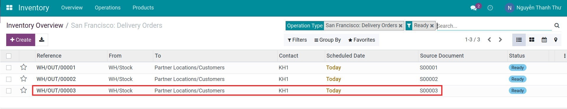Screen dimensions: 567x109
Task: Expand the Favorites dropdown
Action: (x=361, y=40)
